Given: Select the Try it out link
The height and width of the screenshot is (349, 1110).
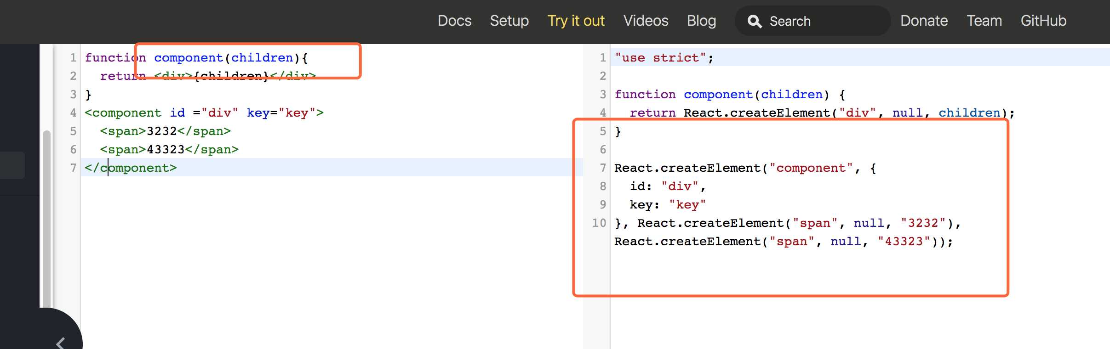Looking at the screenshot, I should (x=576, y=21).
